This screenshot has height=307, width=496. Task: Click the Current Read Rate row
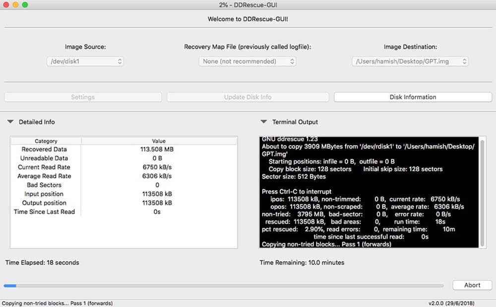click(x=124, y=167)
